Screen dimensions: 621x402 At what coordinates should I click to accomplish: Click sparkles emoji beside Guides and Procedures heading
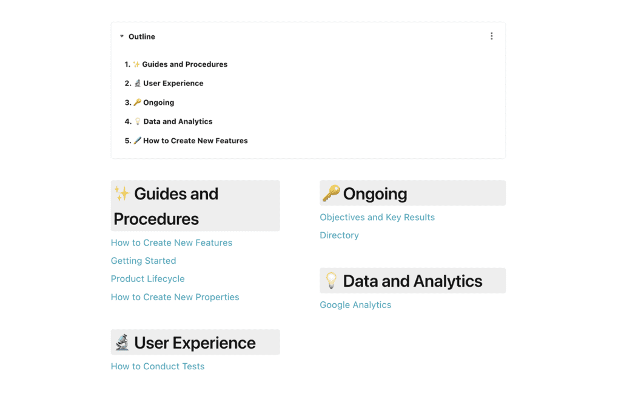click(x=122, y=194)
